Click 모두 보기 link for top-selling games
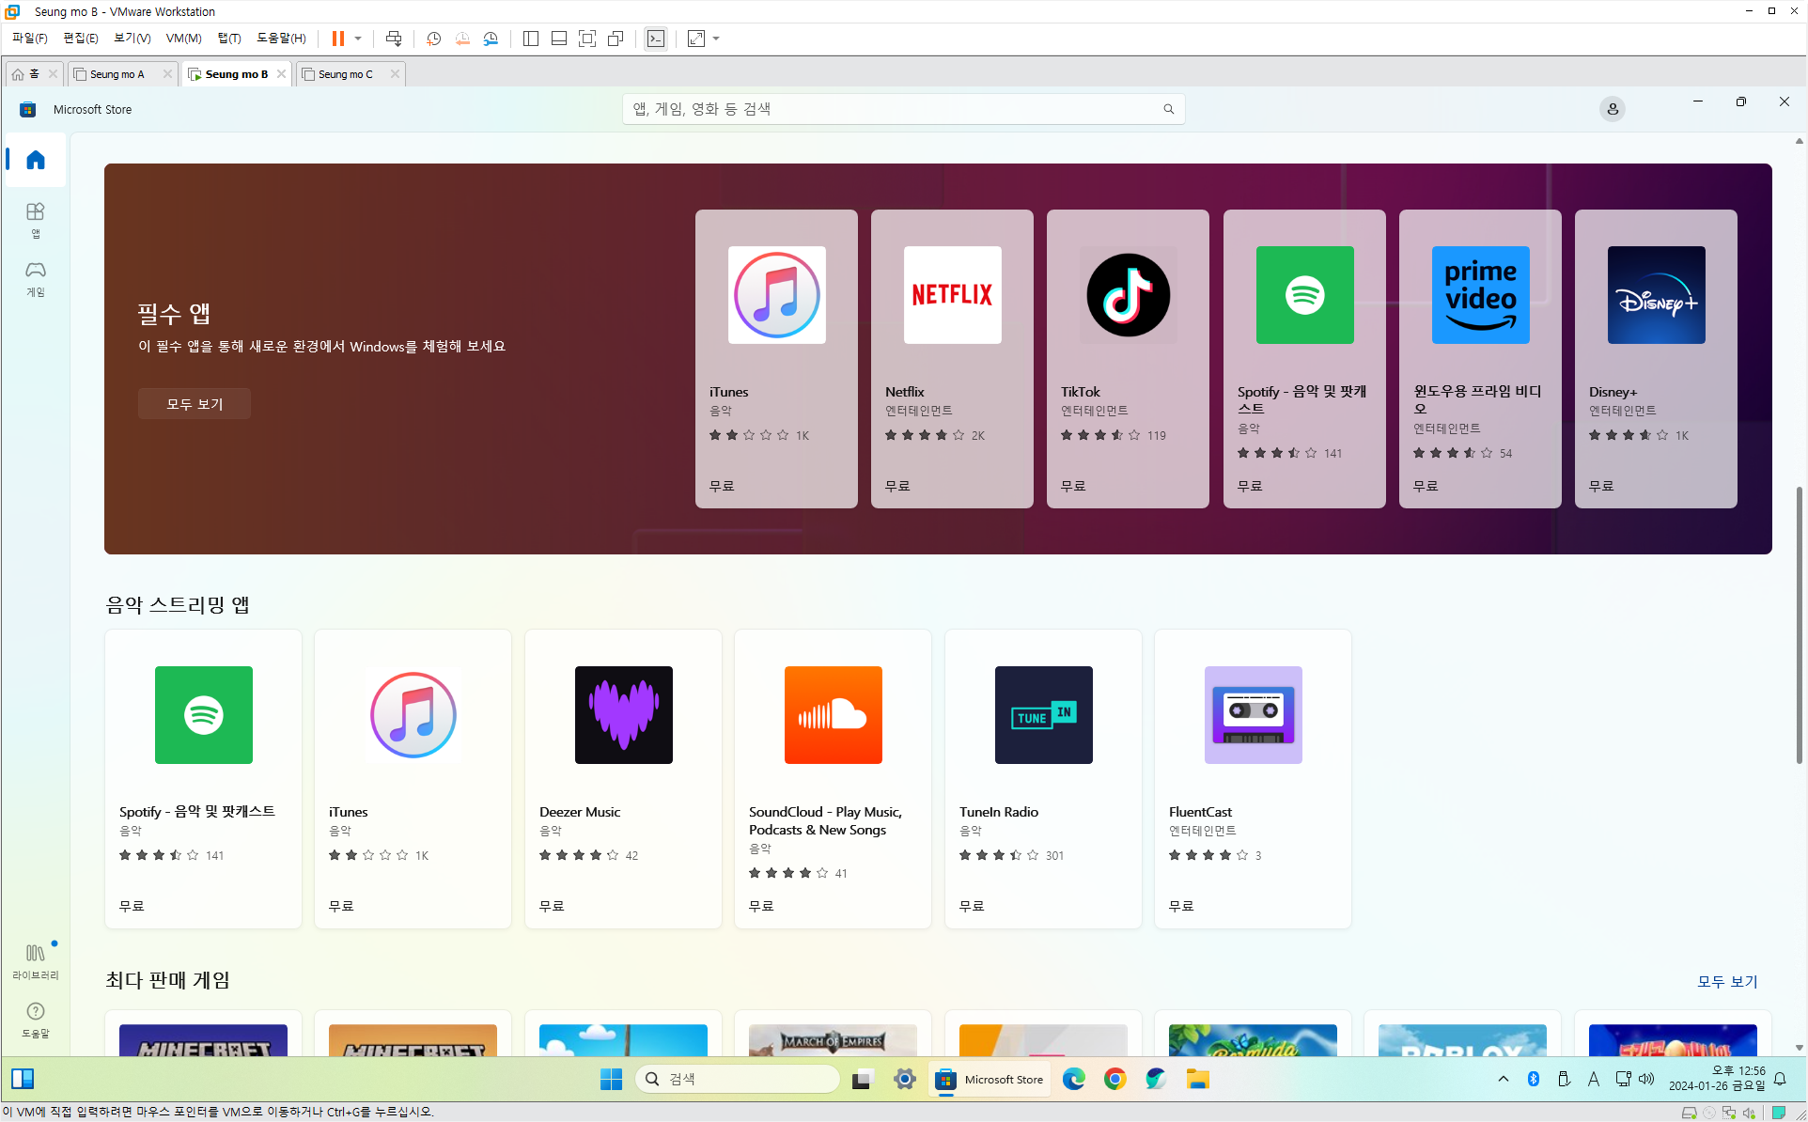Viewport: 1808px width, 1122px height. point(1726,981)
